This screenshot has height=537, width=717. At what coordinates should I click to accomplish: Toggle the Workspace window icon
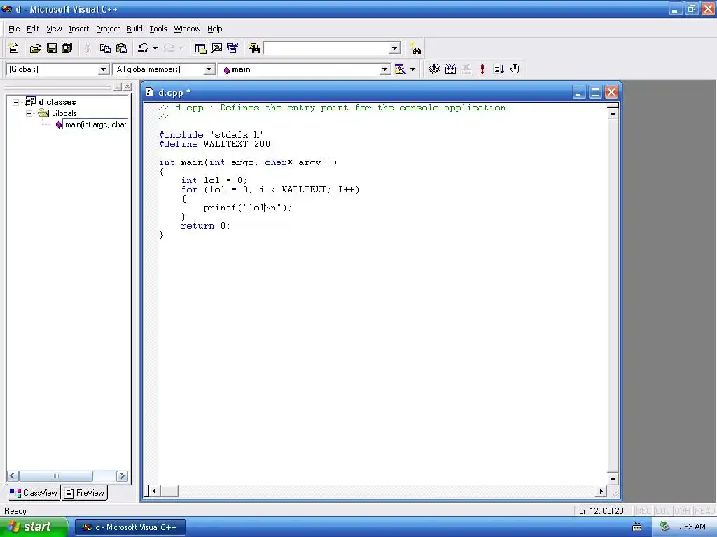point(200,48)
